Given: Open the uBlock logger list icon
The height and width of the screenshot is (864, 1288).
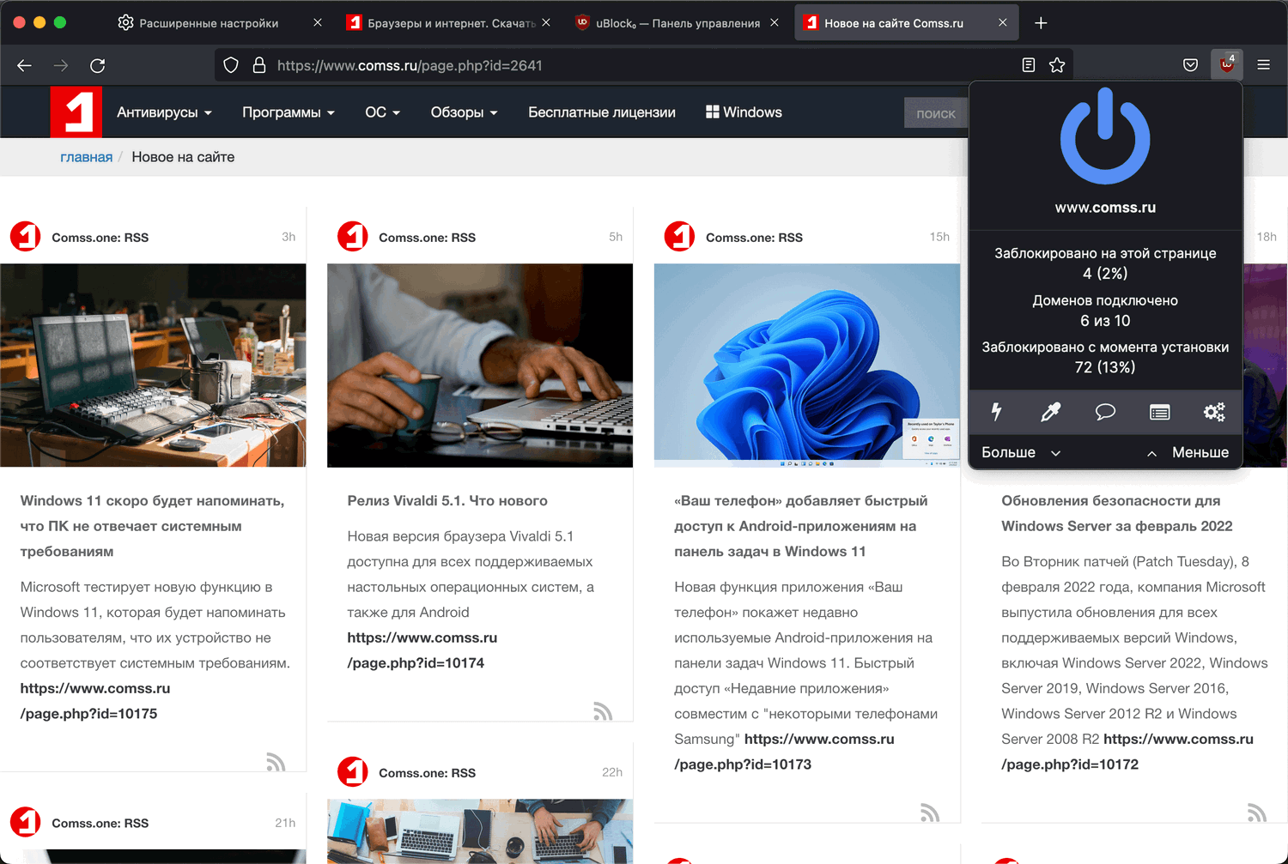Looking at the screenshot, I should point(1159,412).
